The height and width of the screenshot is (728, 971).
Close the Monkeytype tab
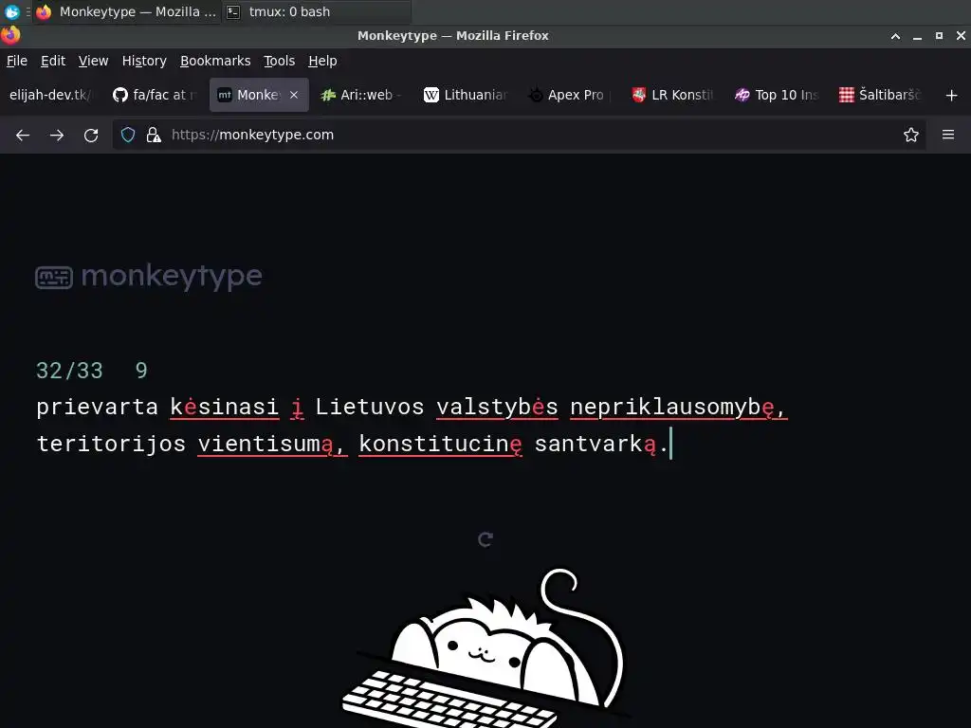click(x=294, y=95)
